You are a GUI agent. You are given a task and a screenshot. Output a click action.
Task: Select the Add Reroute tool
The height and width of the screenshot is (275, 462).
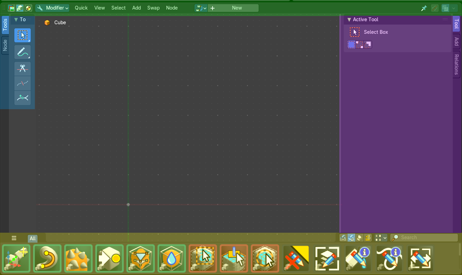[23, 98]
